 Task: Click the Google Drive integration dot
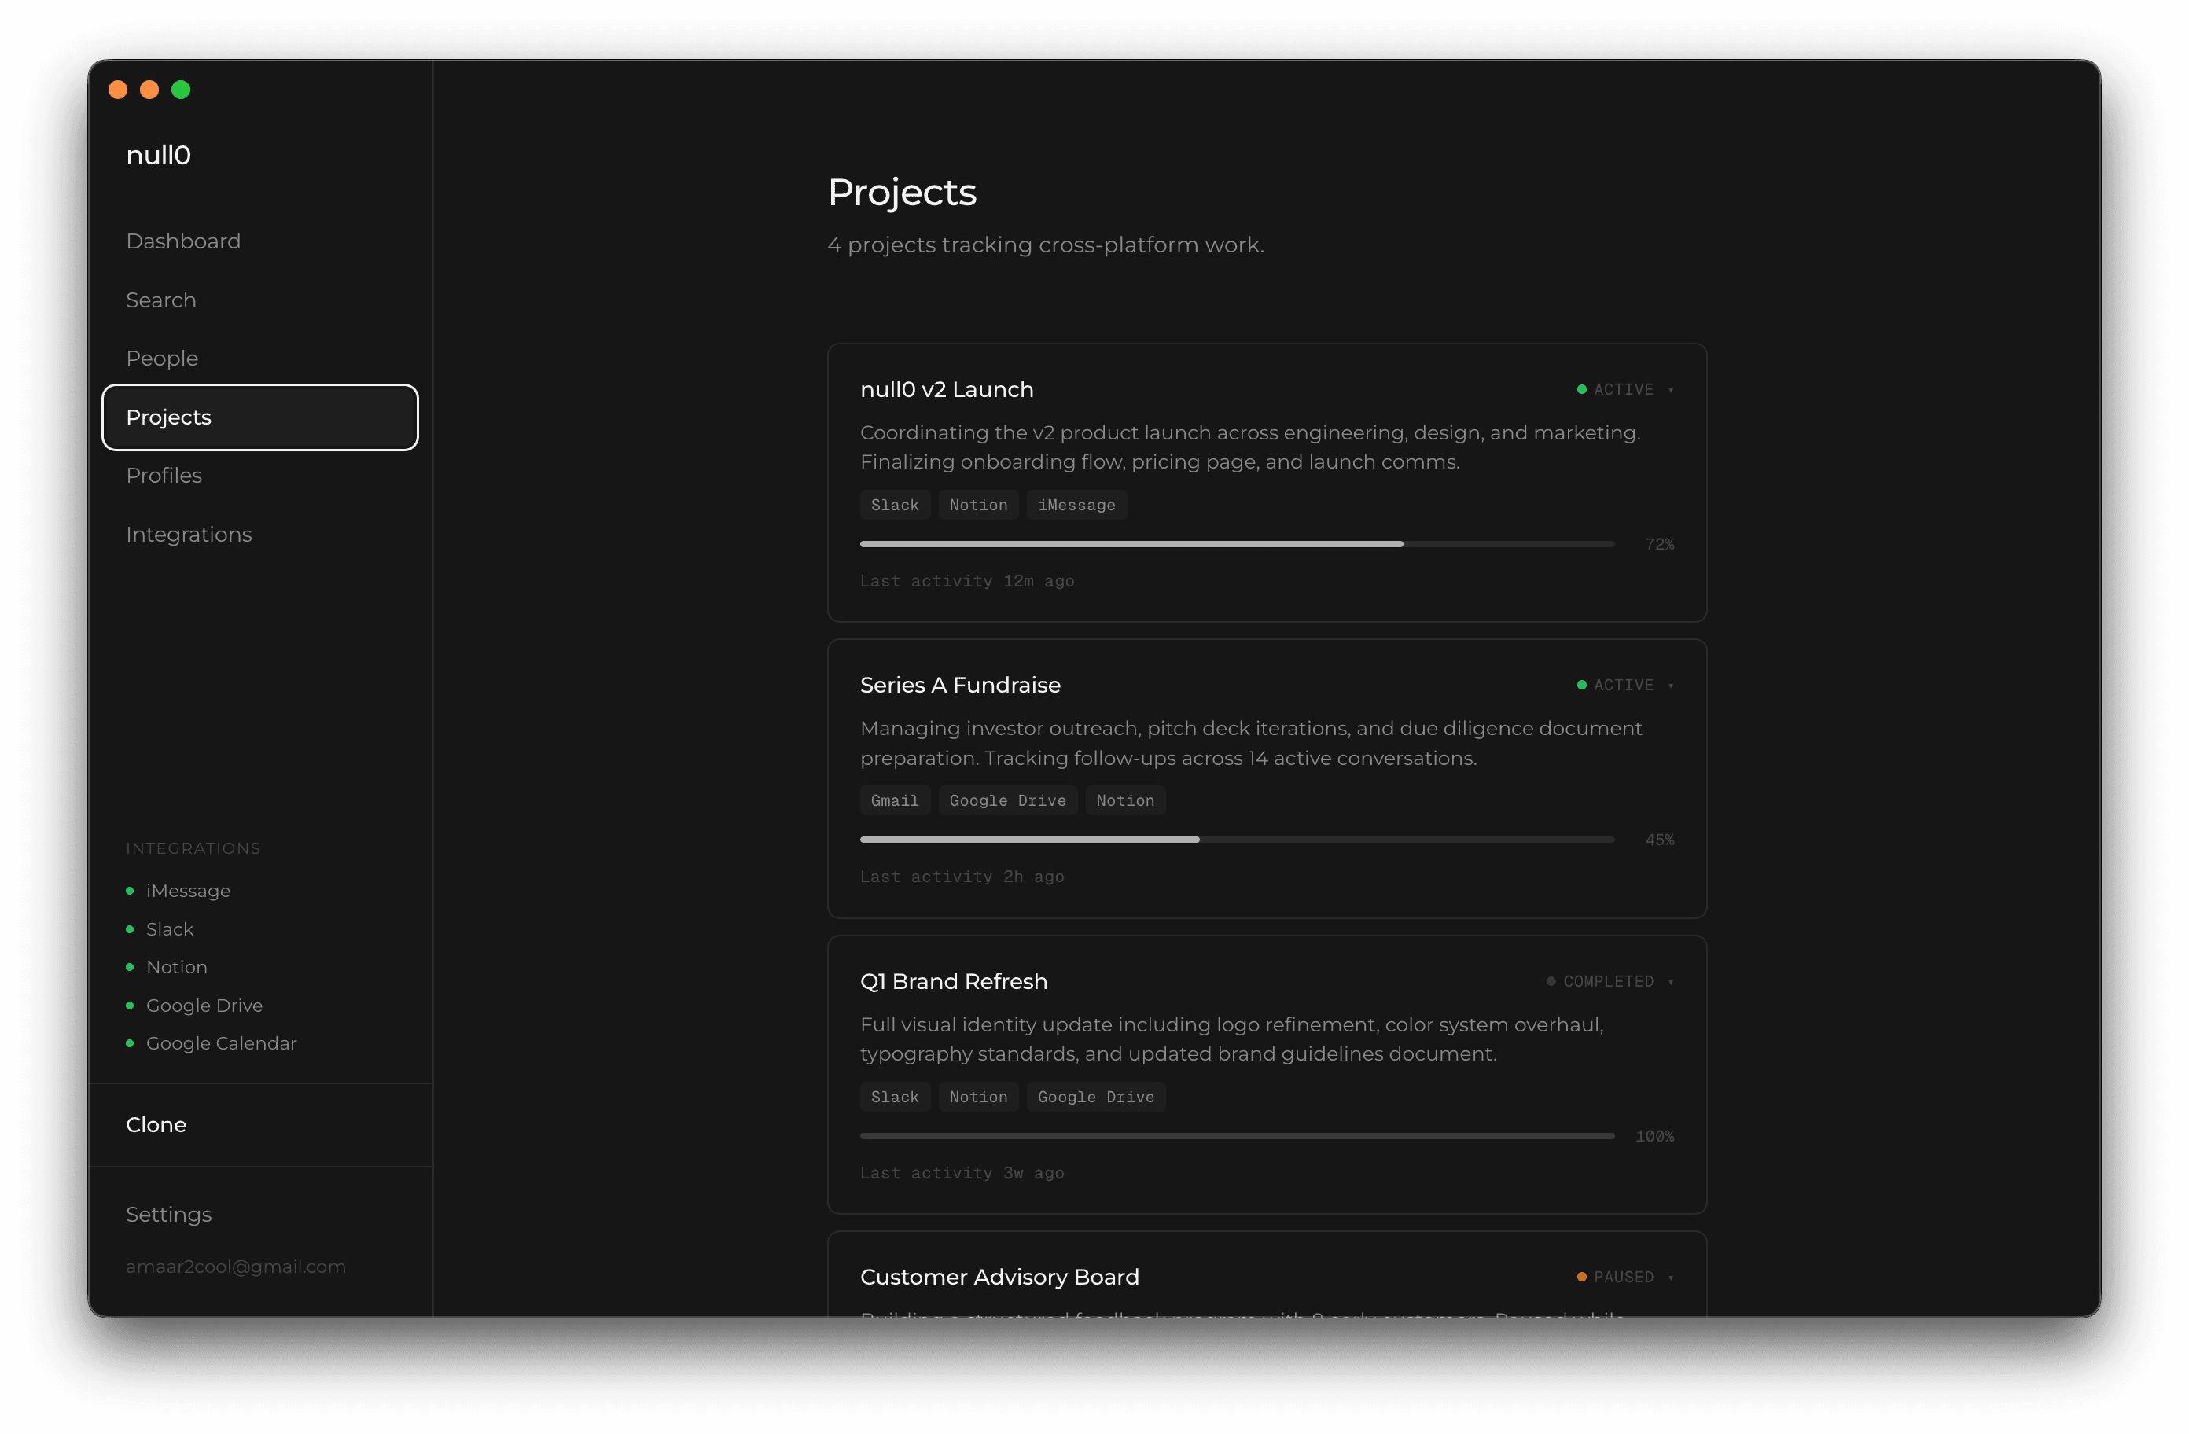pos(130,1006)
